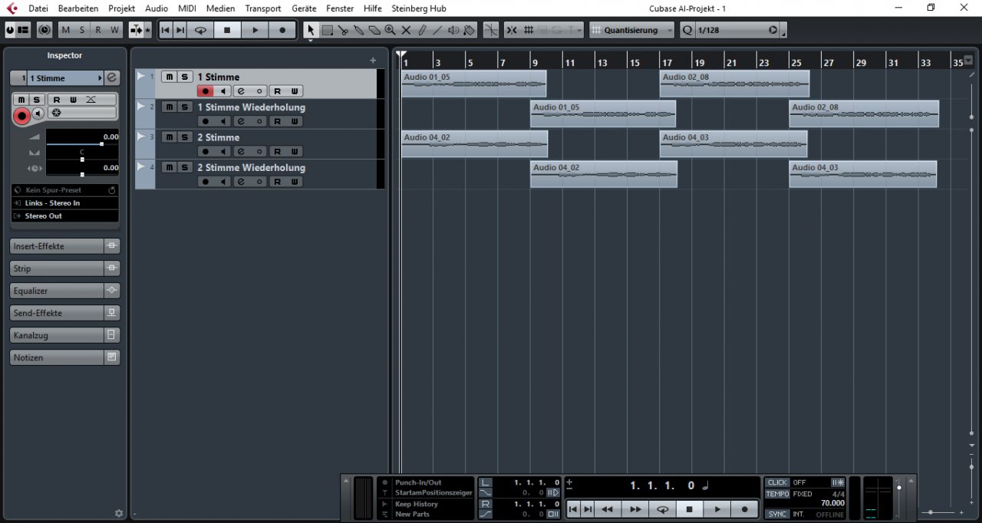Choose the Draw pencil tool

[422, 30]
